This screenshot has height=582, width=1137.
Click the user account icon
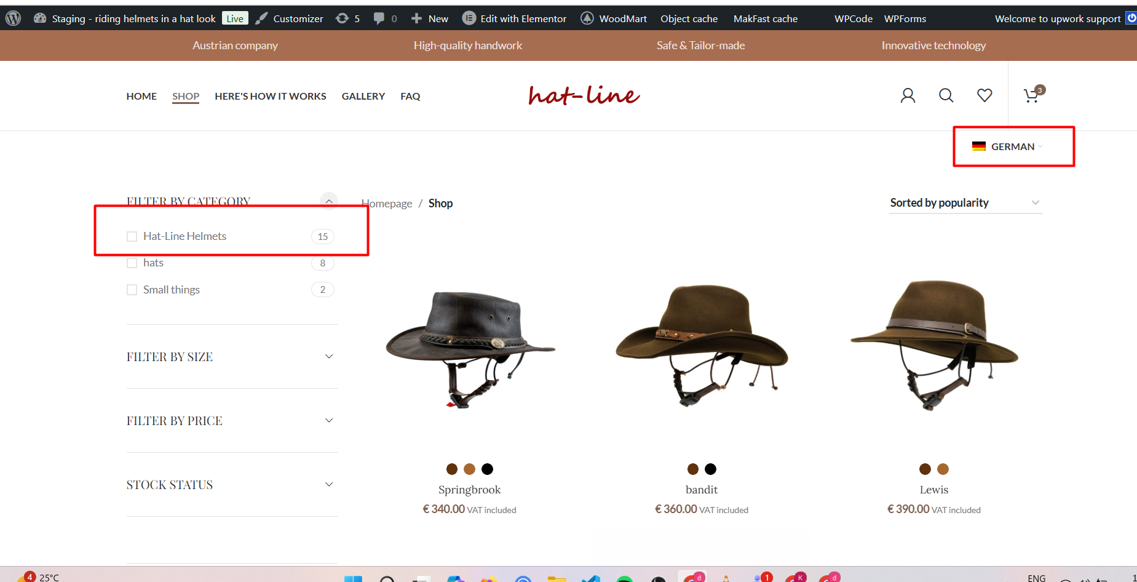click(x=908, y=95)
